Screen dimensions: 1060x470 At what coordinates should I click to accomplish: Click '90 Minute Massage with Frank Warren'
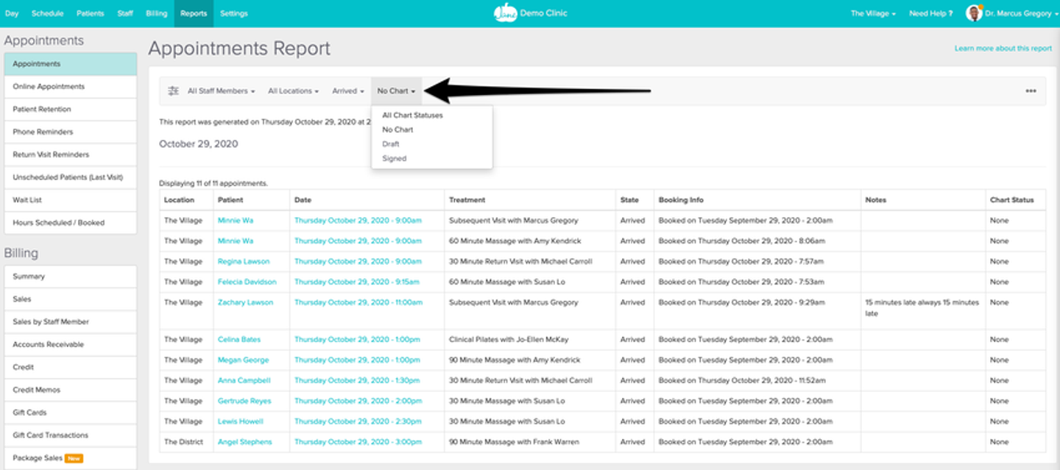point(514,442)
